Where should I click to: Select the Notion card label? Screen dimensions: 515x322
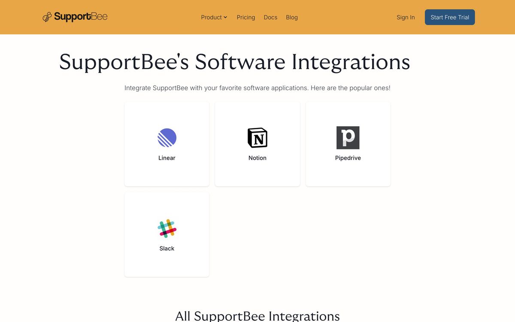257,158
